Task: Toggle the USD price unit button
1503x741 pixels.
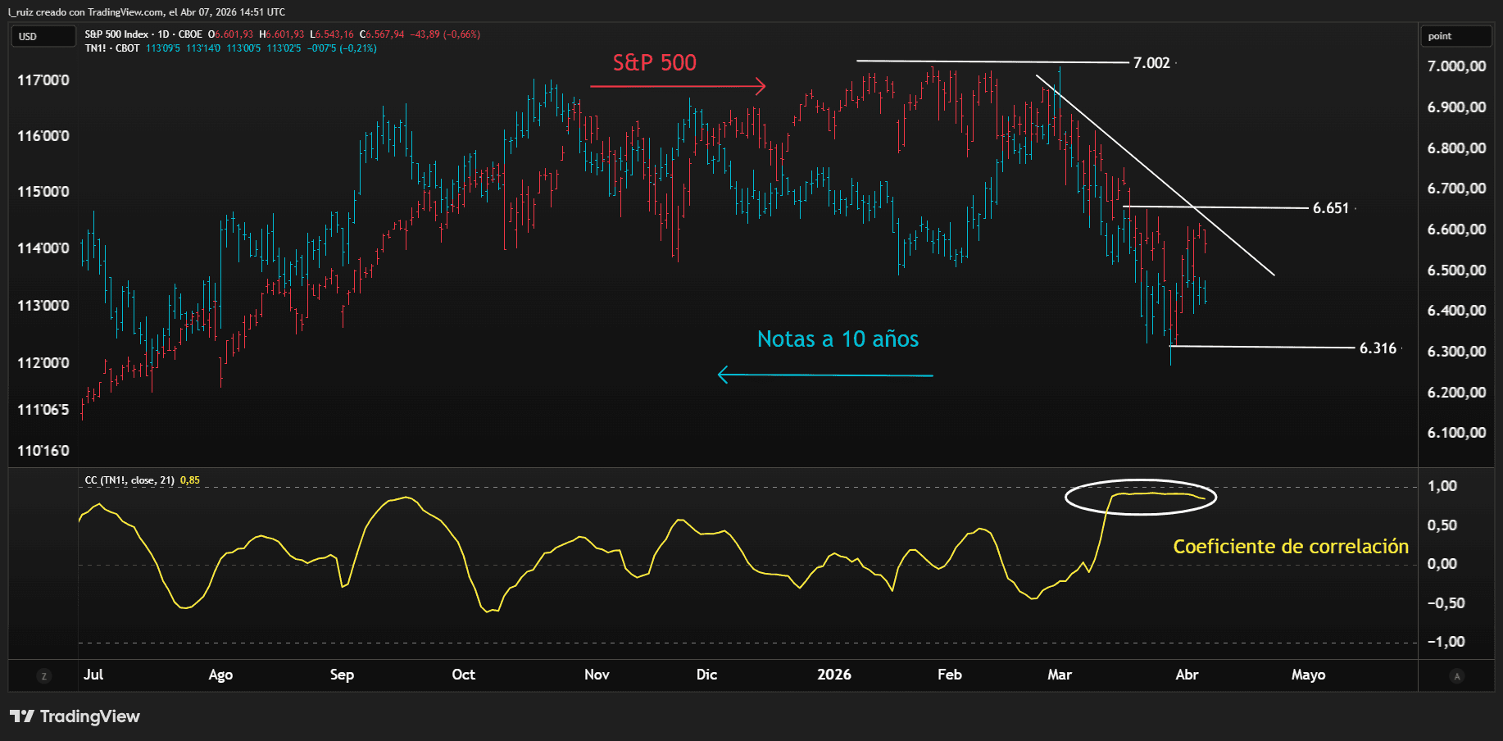Action: pyautogui.click(x=43, y=36)
